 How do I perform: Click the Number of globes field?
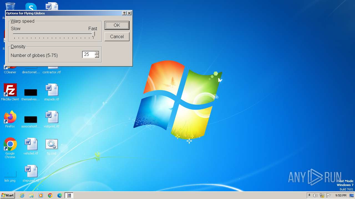[x=89, y=54]
